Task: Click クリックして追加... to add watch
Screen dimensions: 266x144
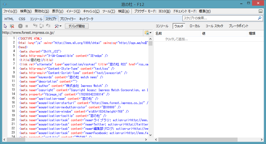Action: pyautogui.click(x=176, y=39)
